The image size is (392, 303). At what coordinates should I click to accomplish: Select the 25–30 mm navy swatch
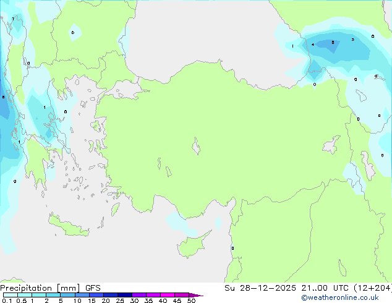(x=125, y=295)
